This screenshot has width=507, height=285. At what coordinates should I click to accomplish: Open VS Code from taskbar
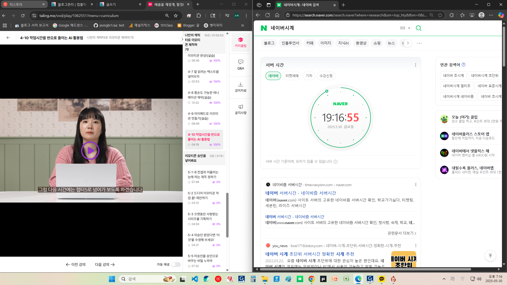pos(195,279)
